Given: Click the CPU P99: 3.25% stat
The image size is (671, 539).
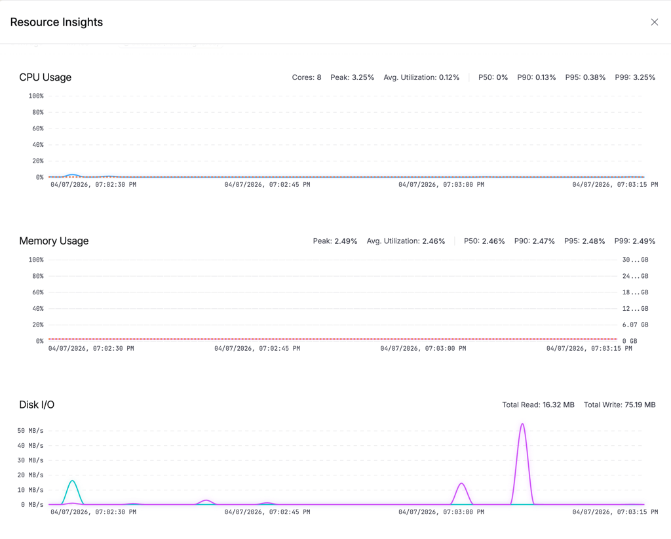Looking at the screenshot, I should (635, 77).
